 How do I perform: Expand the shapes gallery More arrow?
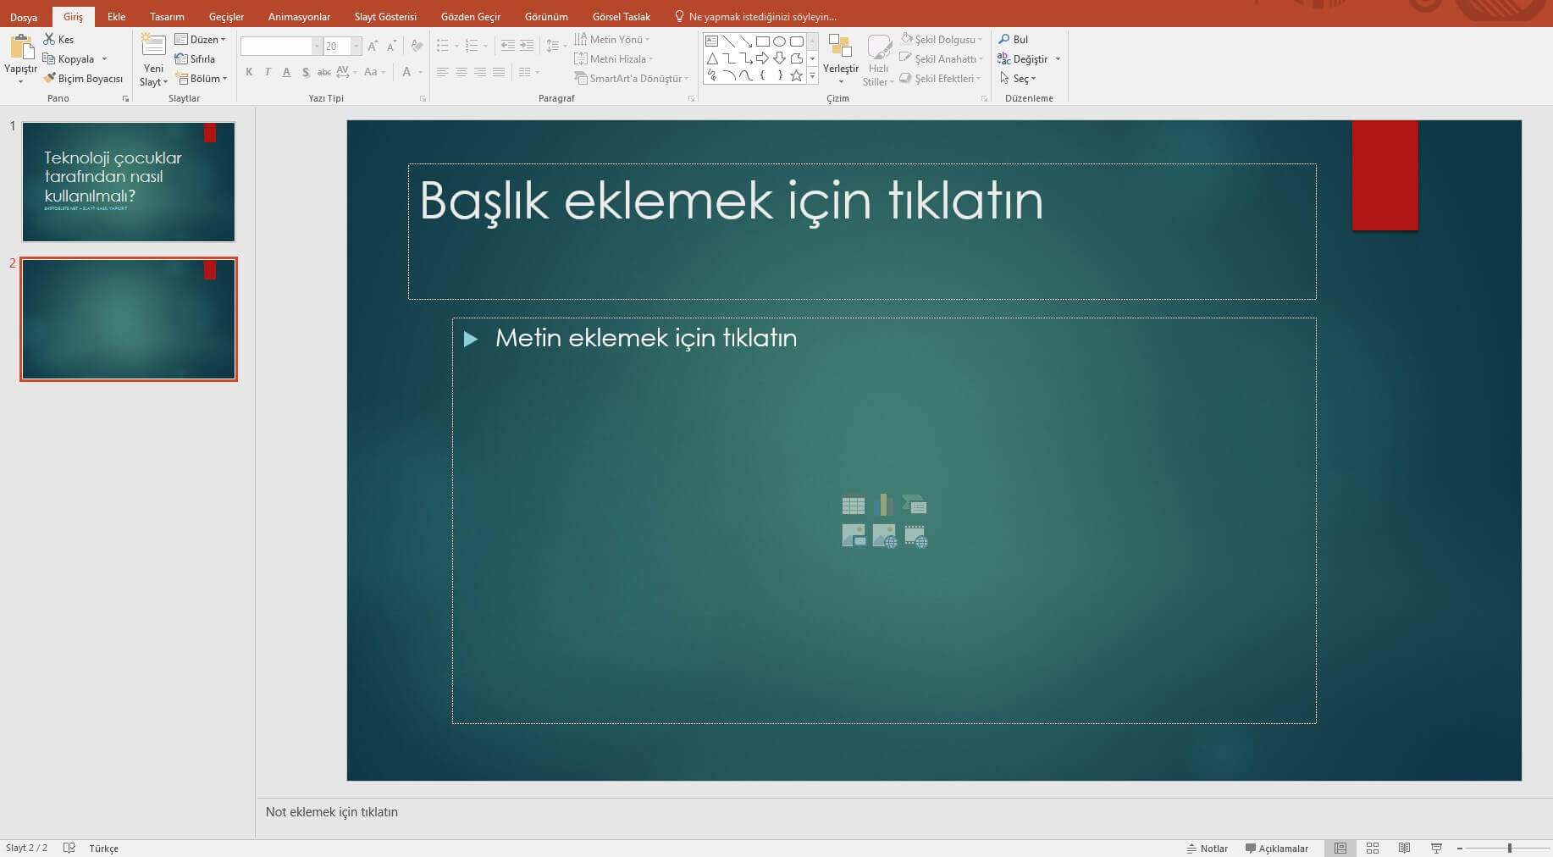coord(813,75)
